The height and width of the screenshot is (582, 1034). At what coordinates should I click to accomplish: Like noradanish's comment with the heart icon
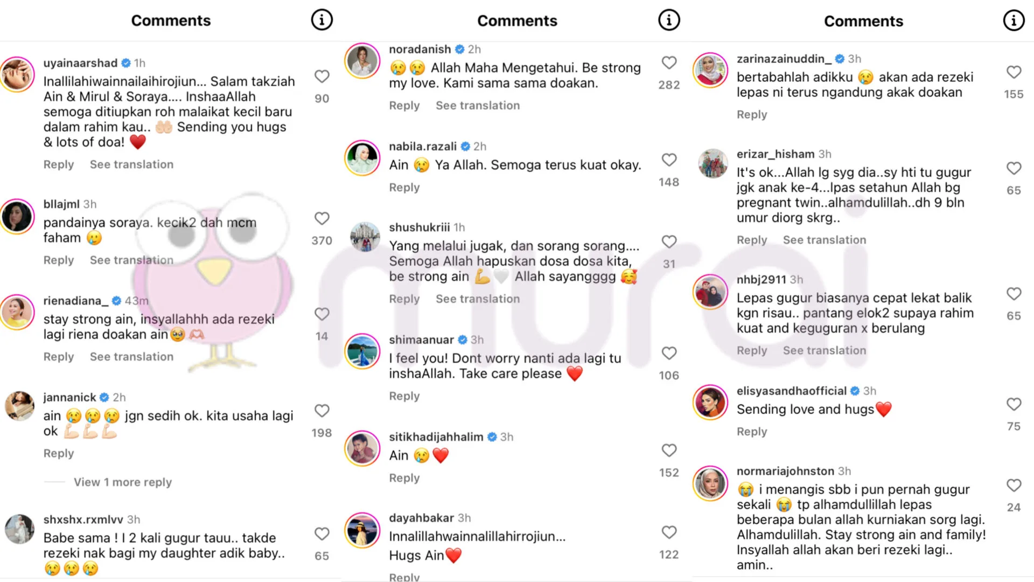pos(669,63)
